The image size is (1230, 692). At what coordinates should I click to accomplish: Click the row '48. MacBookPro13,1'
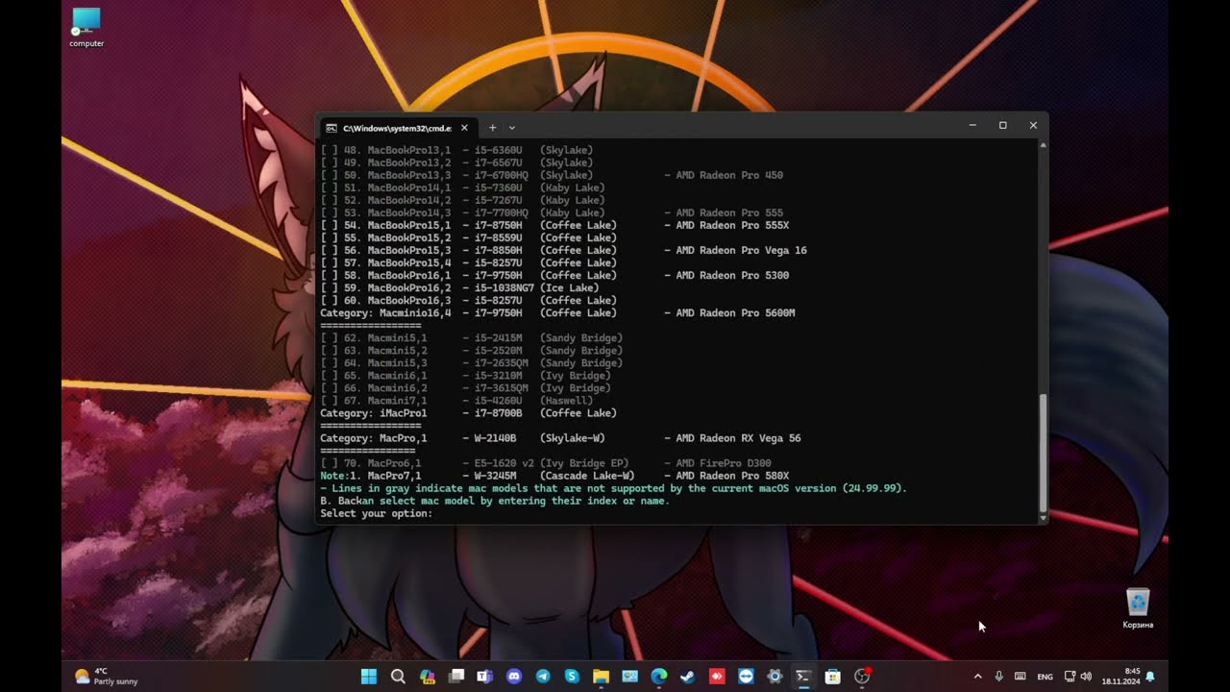[456, 150]
